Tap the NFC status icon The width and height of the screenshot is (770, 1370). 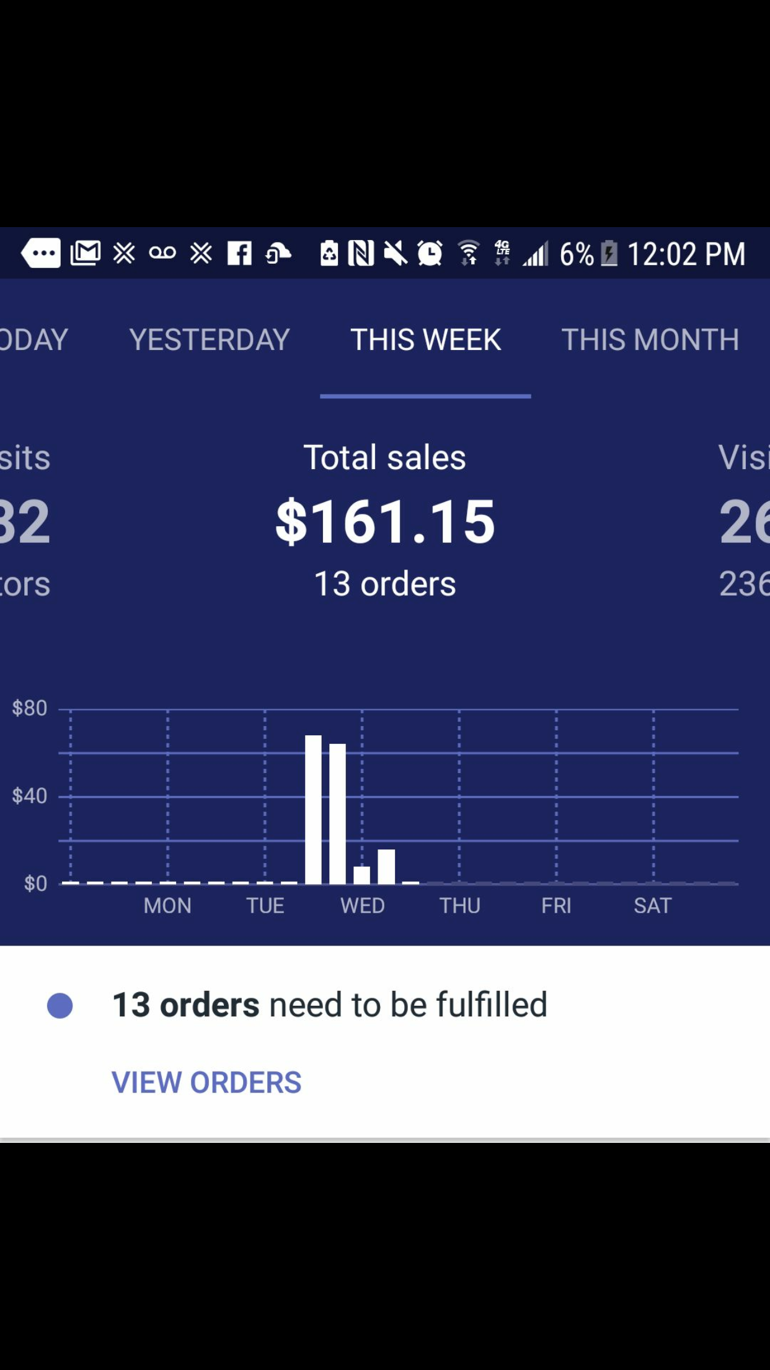[361, 253]
